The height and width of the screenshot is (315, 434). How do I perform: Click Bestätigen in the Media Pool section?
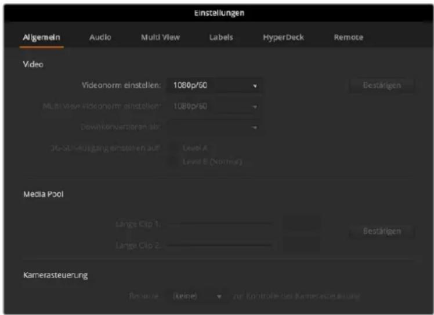(382, 231)
